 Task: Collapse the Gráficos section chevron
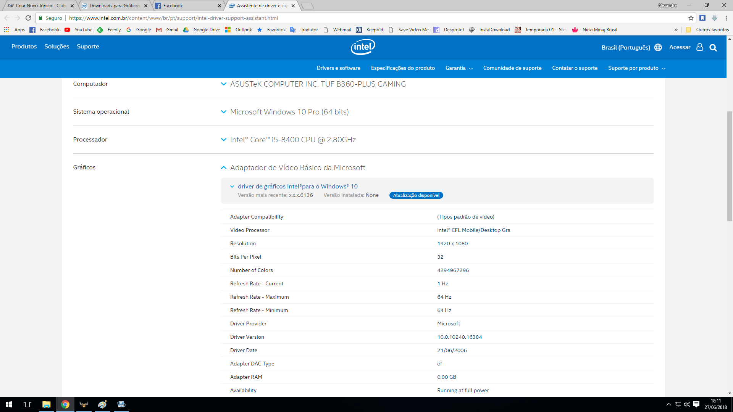(224, 167)
